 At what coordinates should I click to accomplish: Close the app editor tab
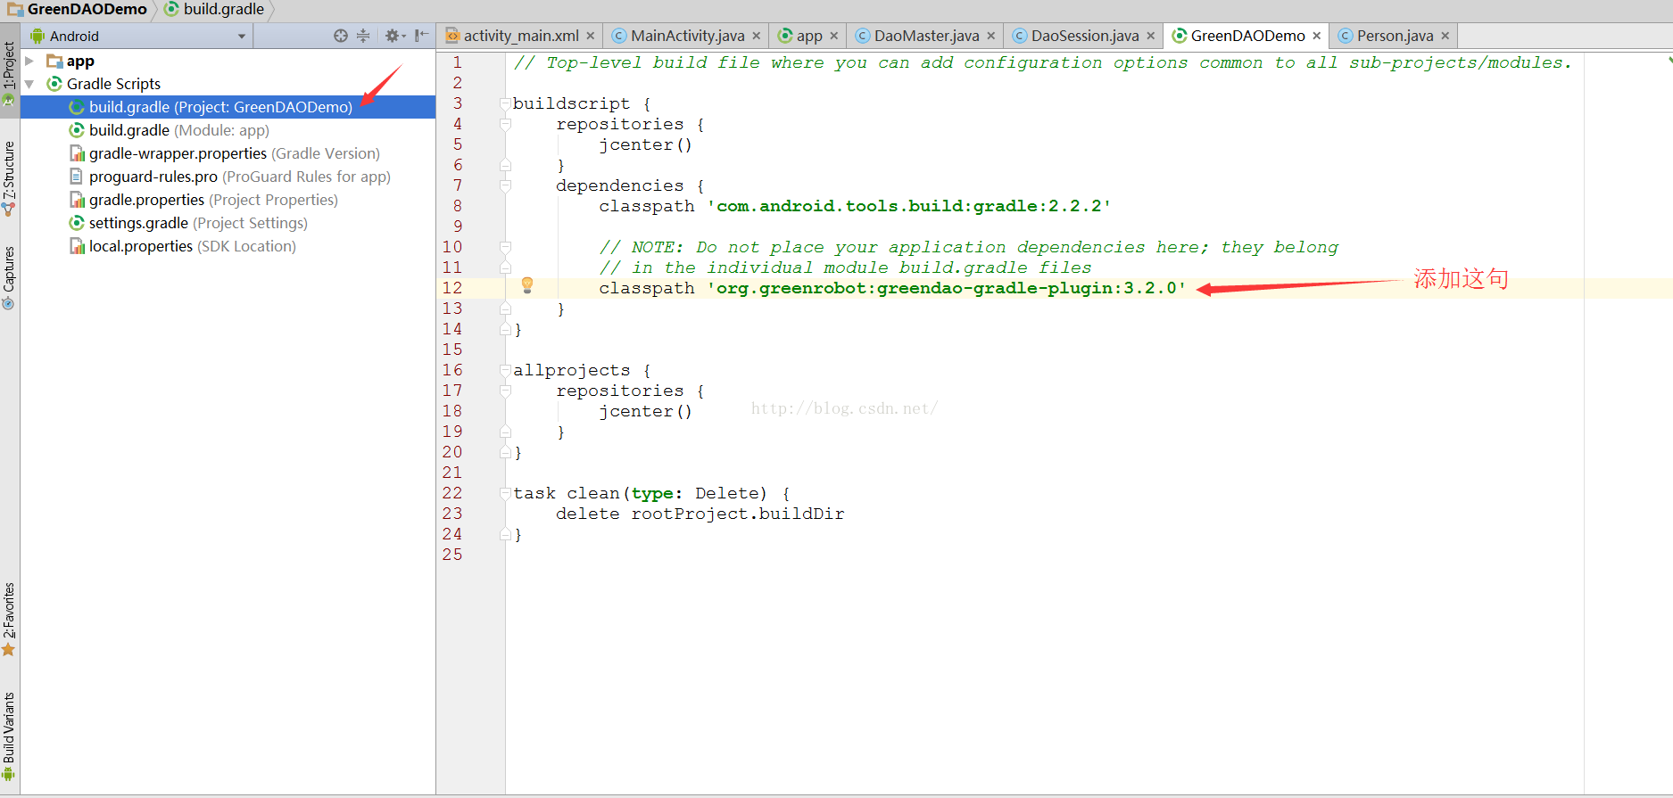[833, 36]
